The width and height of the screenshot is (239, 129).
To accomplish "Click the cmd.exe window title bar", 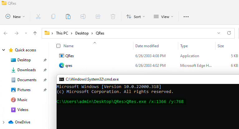I will coord(148,79).
